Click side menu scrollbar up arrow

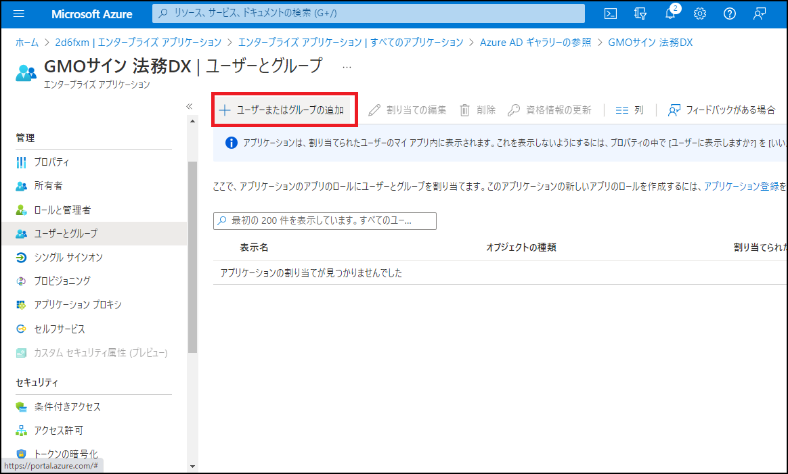(192, 121)
